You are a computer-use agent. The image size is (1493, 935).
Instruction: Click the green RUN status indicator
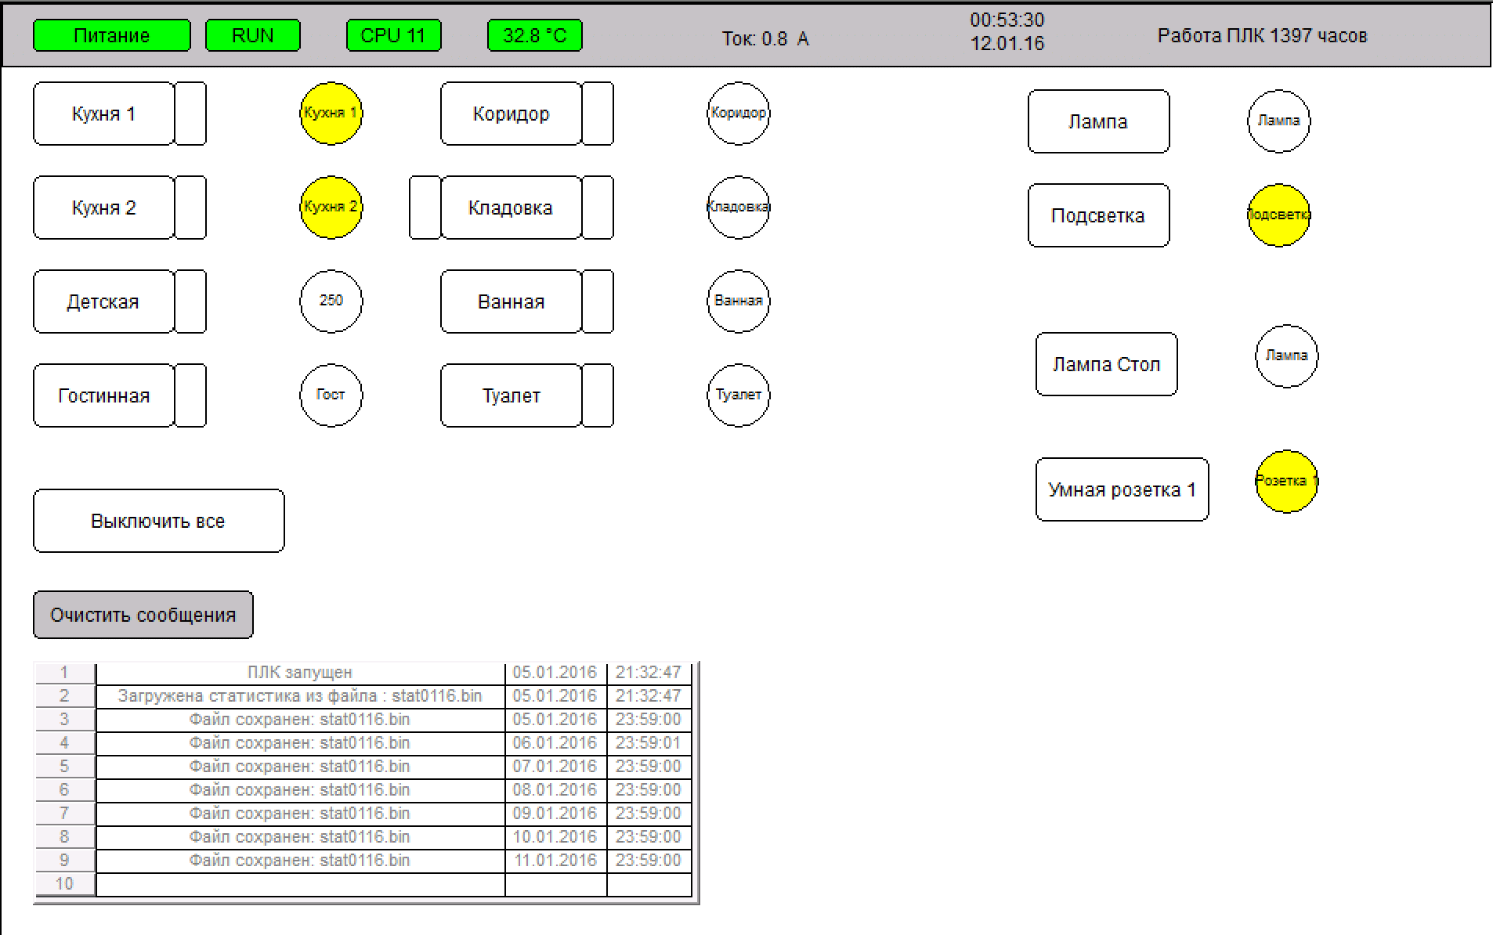pos(252,35)
